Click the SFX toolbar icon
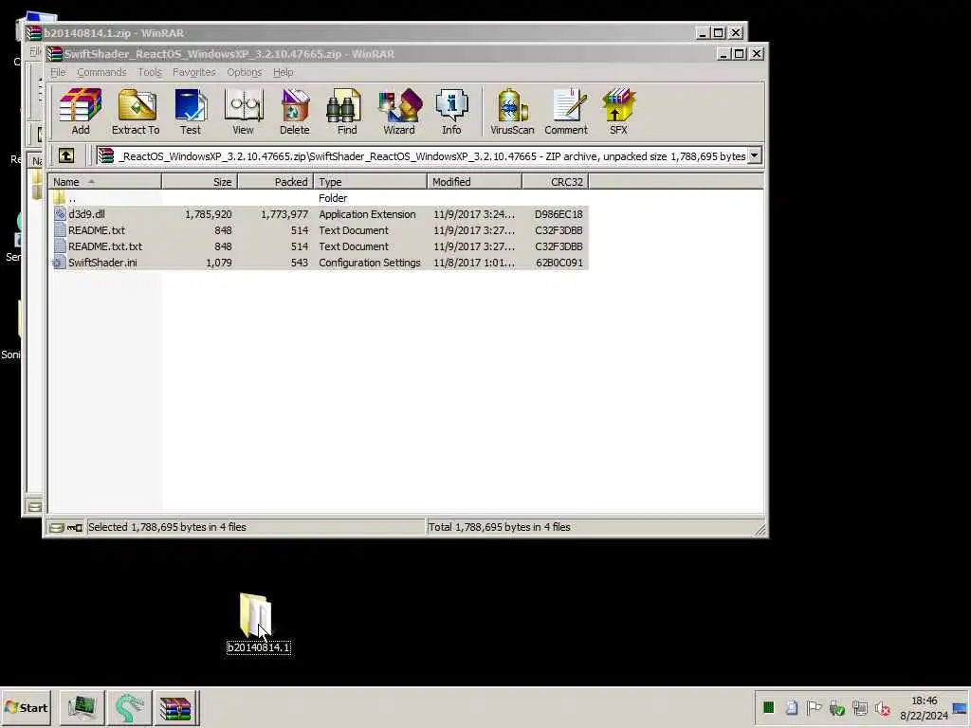The image size is (971, 728). (618, 112)
